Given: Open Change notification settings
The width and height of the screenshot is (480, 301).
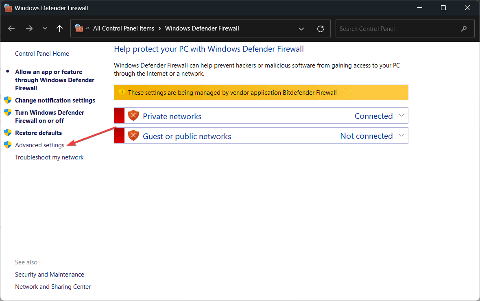Looking at the screenshot, I should (x=55, y=100).
